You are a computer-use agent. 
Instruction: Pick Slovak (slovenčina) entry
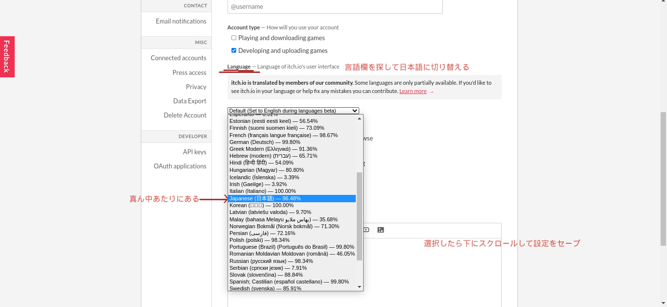tap(292, 275)
